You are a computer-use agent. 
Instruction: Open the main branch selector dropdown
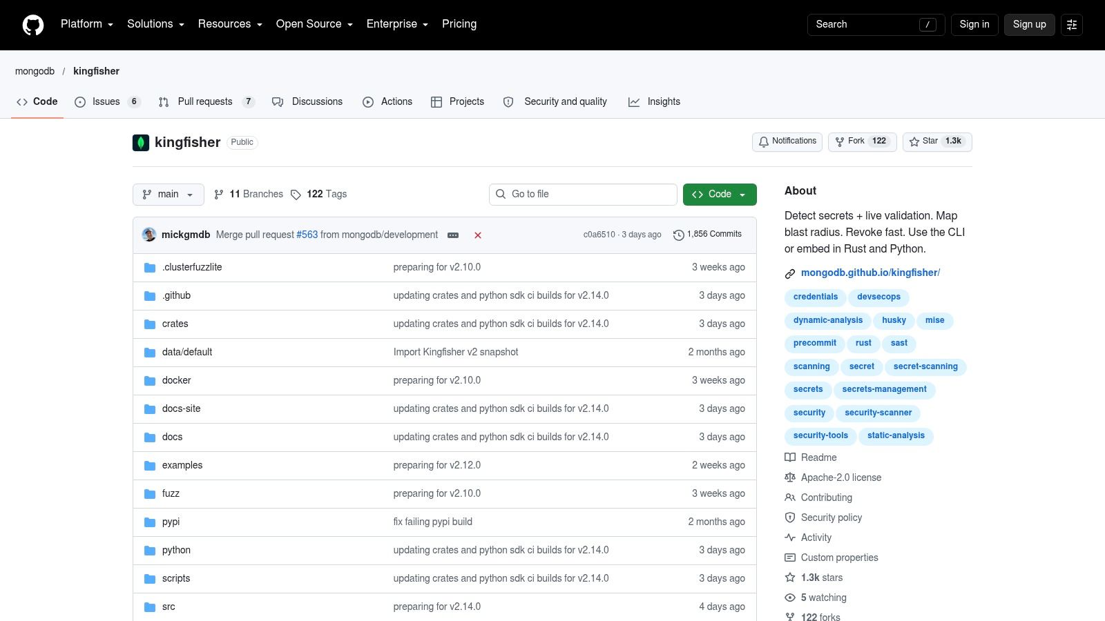click(169, 195)
